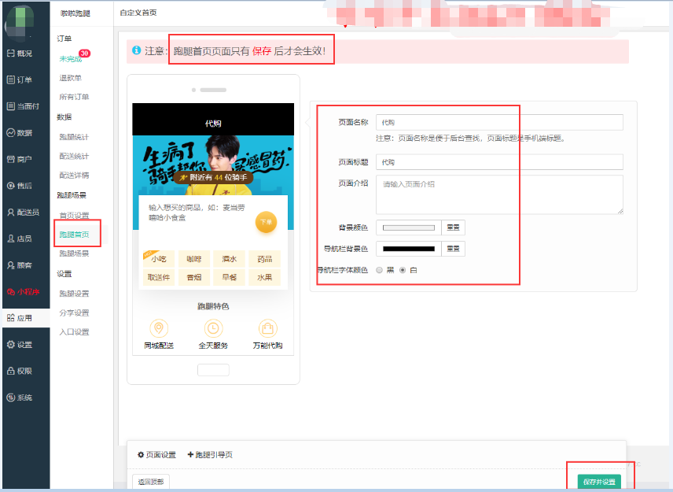Add 跑腿引导页 with plus icon

click(210, 455)
